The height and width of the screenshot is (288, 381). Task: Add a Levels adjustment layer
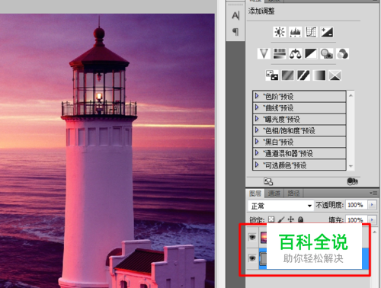(x=295, y=32)
